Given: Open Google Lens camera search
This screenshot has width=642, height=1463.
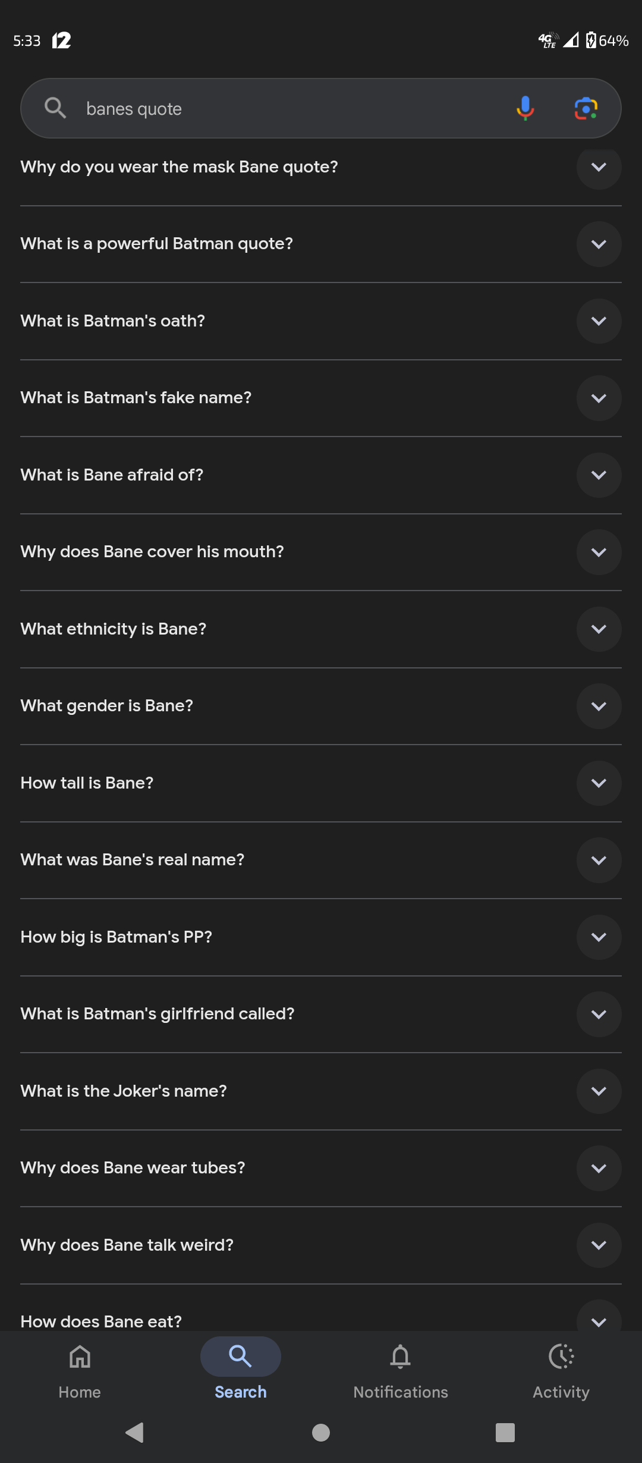Looking at the screenshot, I should click(x=586, y=108).
